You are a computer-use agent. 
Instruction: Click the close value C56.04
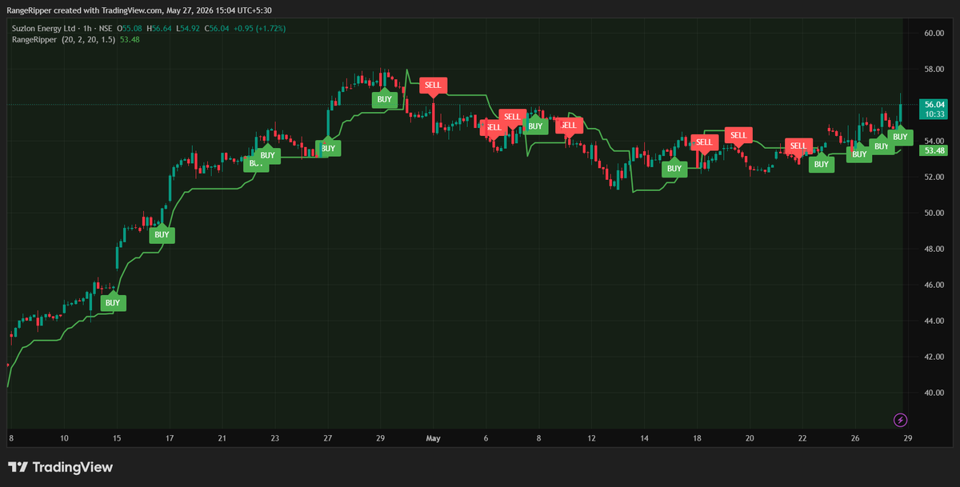(217, 29)
